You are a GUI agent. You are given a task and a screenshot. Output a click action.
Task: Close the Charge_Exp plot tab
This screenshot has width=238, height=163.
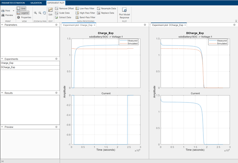tap(94, 25)
